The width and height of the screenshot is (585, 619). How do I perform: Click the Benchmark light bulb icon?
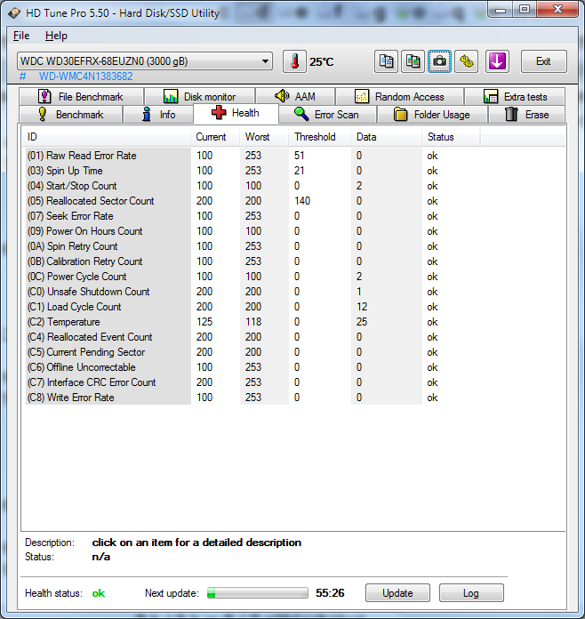point(43,115)
